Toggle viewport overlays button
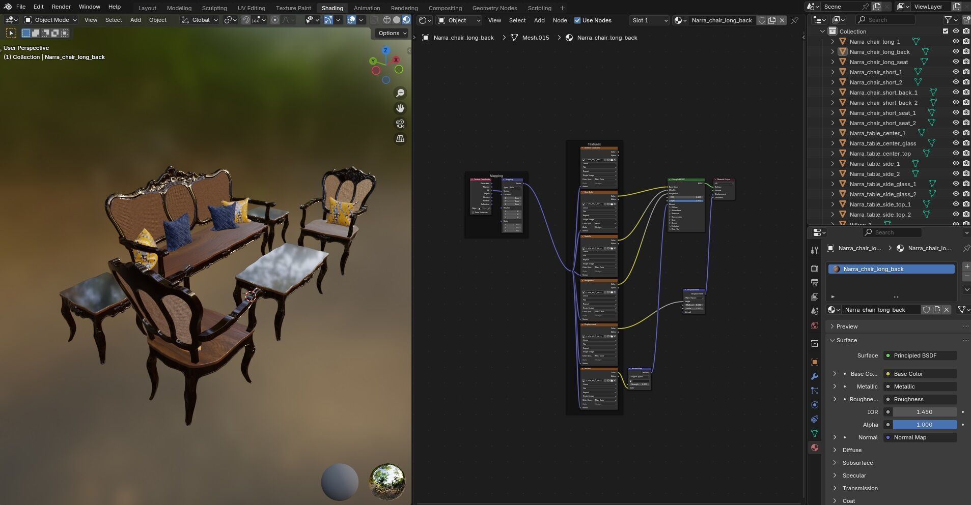Image resolution: width=971 pixels, height=505 pixels. (351, 20)
